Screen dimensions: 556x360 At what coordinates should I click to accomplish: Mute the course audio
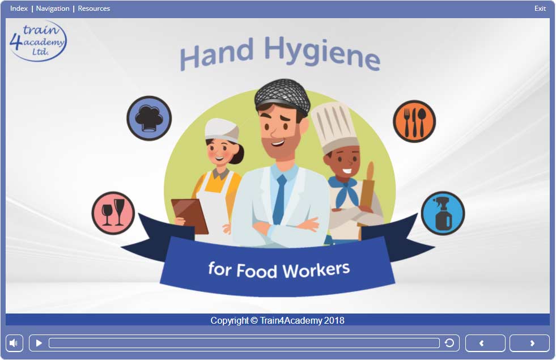coord(15,343)
